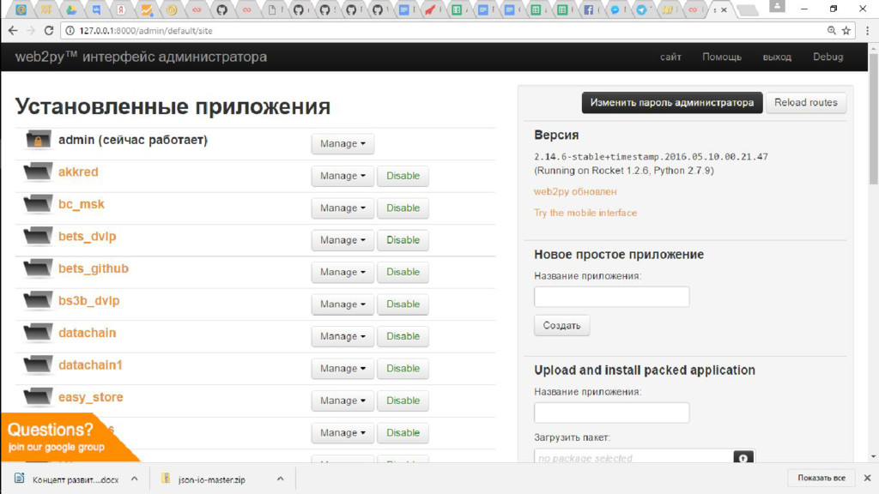
Task: Open the Manage dropdown for datachain1
Action: [x=343, y=368]
